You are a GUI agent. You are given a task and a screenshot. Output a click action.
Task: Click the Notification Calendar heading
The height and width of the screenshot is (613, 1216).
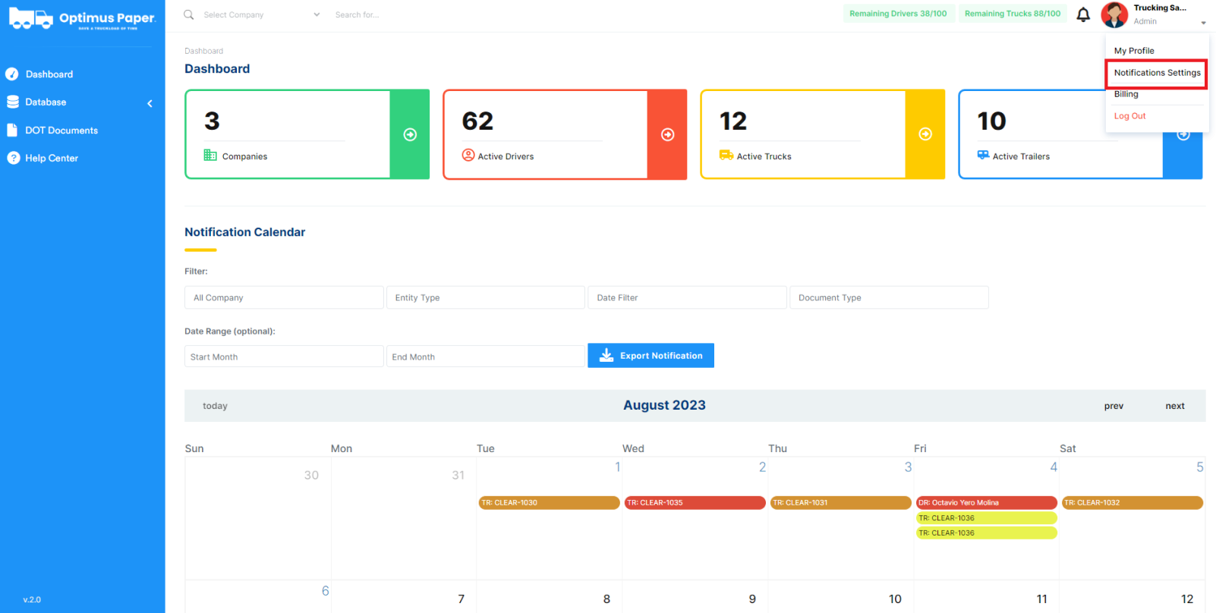[244, 232]
